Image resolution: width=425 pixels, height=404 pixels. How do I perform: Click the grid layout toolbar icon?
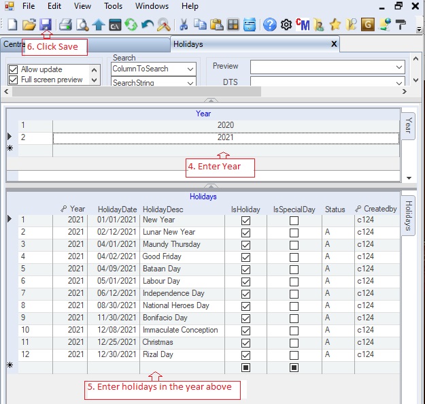point(233,24)
